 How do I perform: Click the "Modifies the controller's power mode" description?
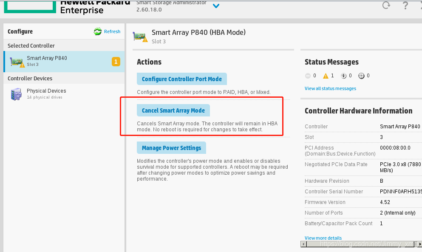point(212,170)
